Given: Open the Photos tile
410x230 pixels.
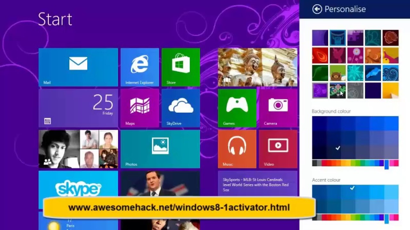Looking at the screenshot, I should (160, 149).
